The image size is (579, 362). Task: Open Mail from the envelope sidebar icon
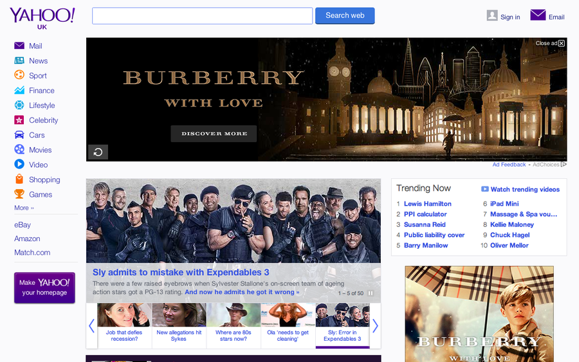pyautogui.click(x=19, y=46)
